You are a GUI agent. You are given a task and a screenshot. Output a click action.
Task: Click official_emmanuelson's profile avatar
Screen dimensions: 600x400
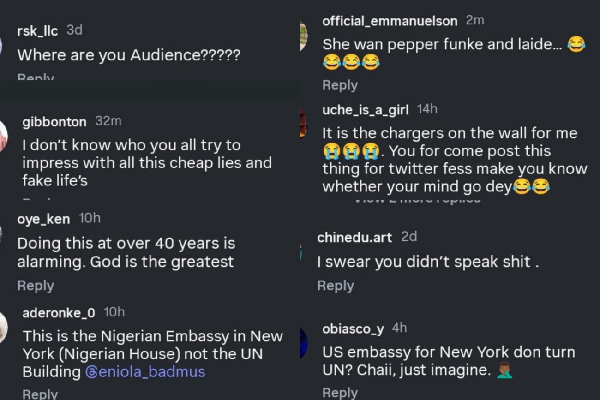(303, 36)
